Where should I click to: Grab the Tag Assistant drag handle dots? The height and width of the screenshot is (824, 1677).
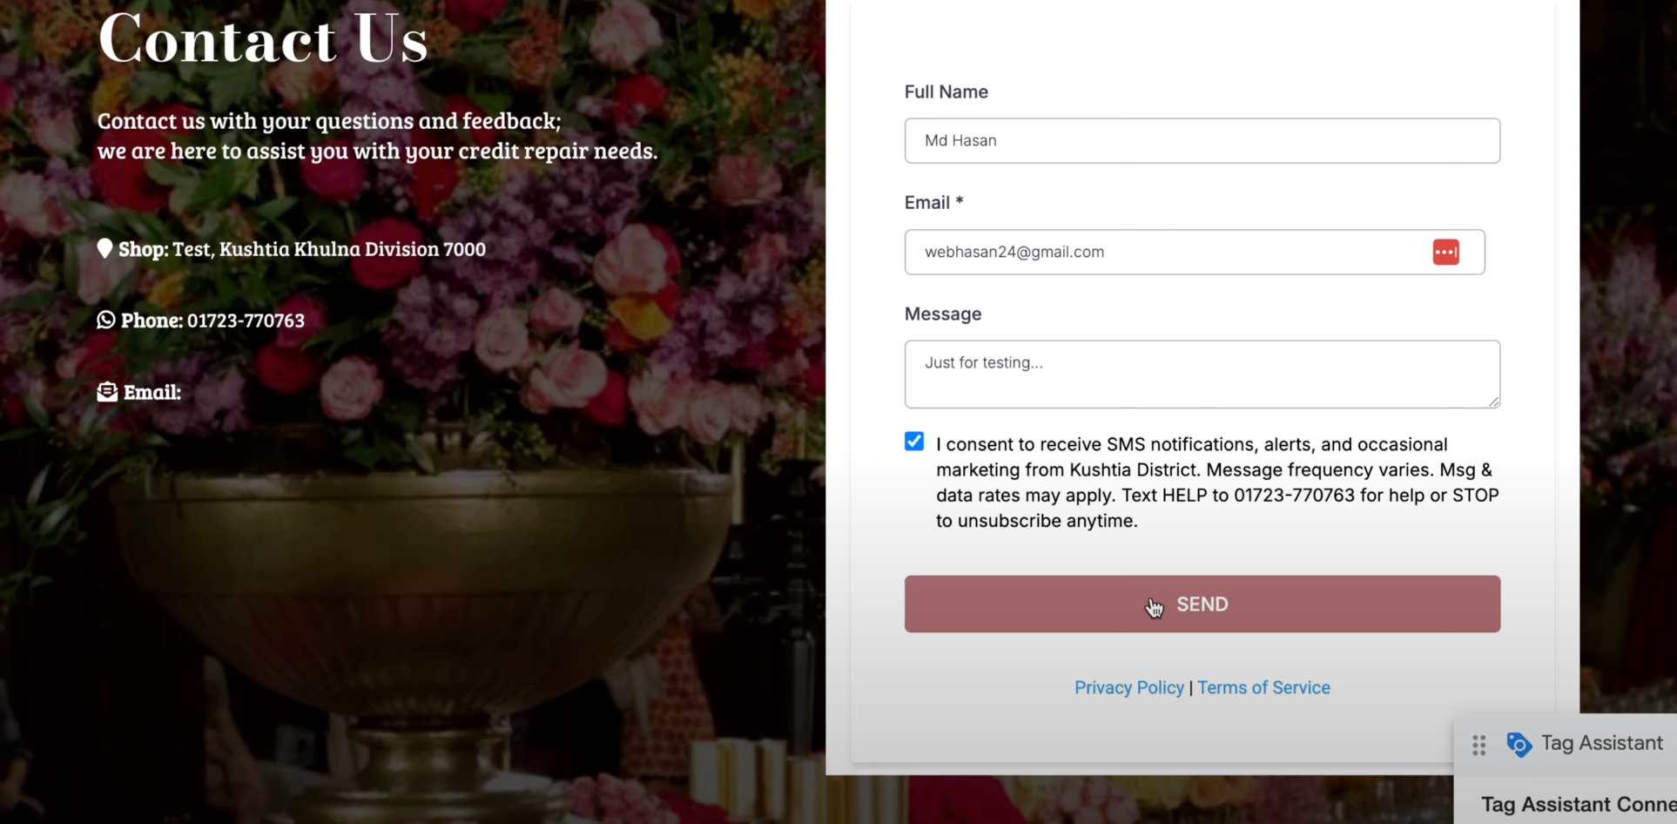(x=1478, y=745)
